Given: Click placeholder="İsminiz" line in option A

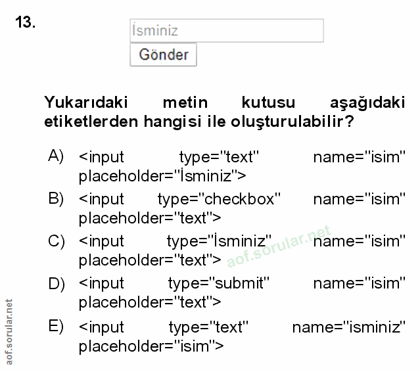Looking at the screenshot, I should tap(162, 175).
